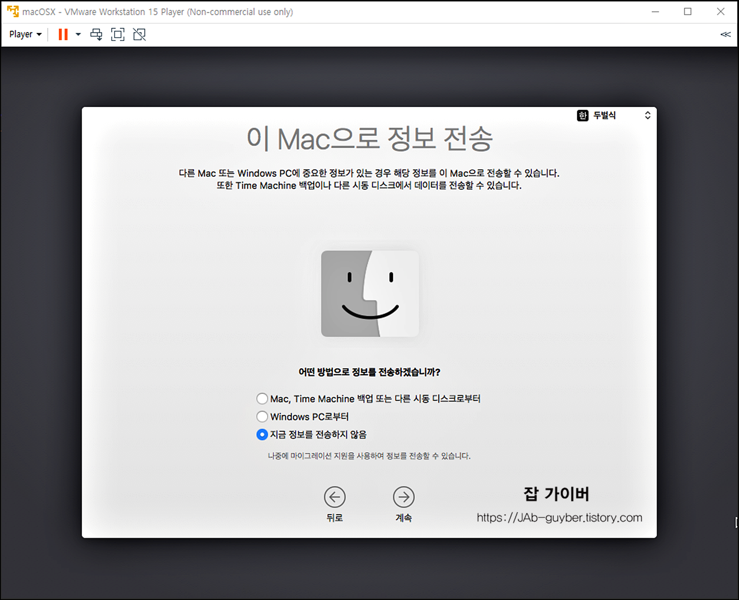Click the 한 Korean input icon

coord(583,116)
